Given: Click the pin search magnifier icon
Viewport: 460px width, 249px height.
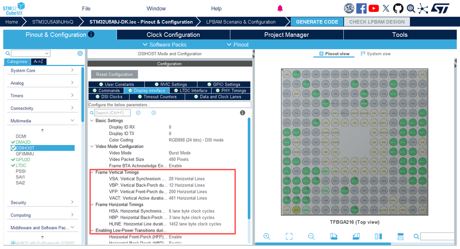Looking at the screenshot, I should pyautogui.click(x=416, y=236).
